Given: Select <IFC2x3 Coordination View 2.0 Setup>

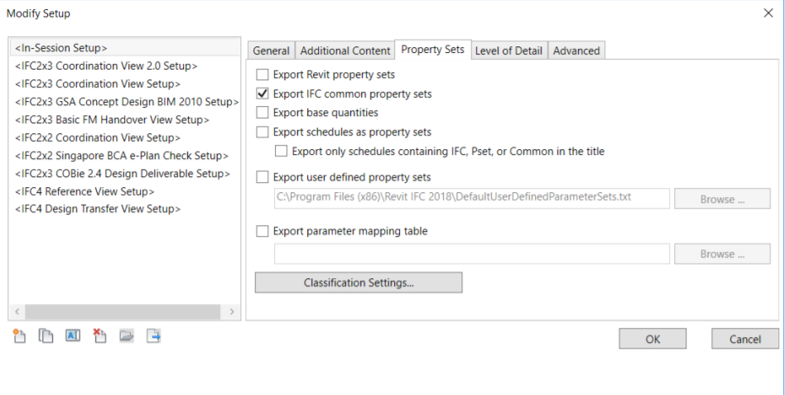Looking at the screenshot, I should coord(124,66).
